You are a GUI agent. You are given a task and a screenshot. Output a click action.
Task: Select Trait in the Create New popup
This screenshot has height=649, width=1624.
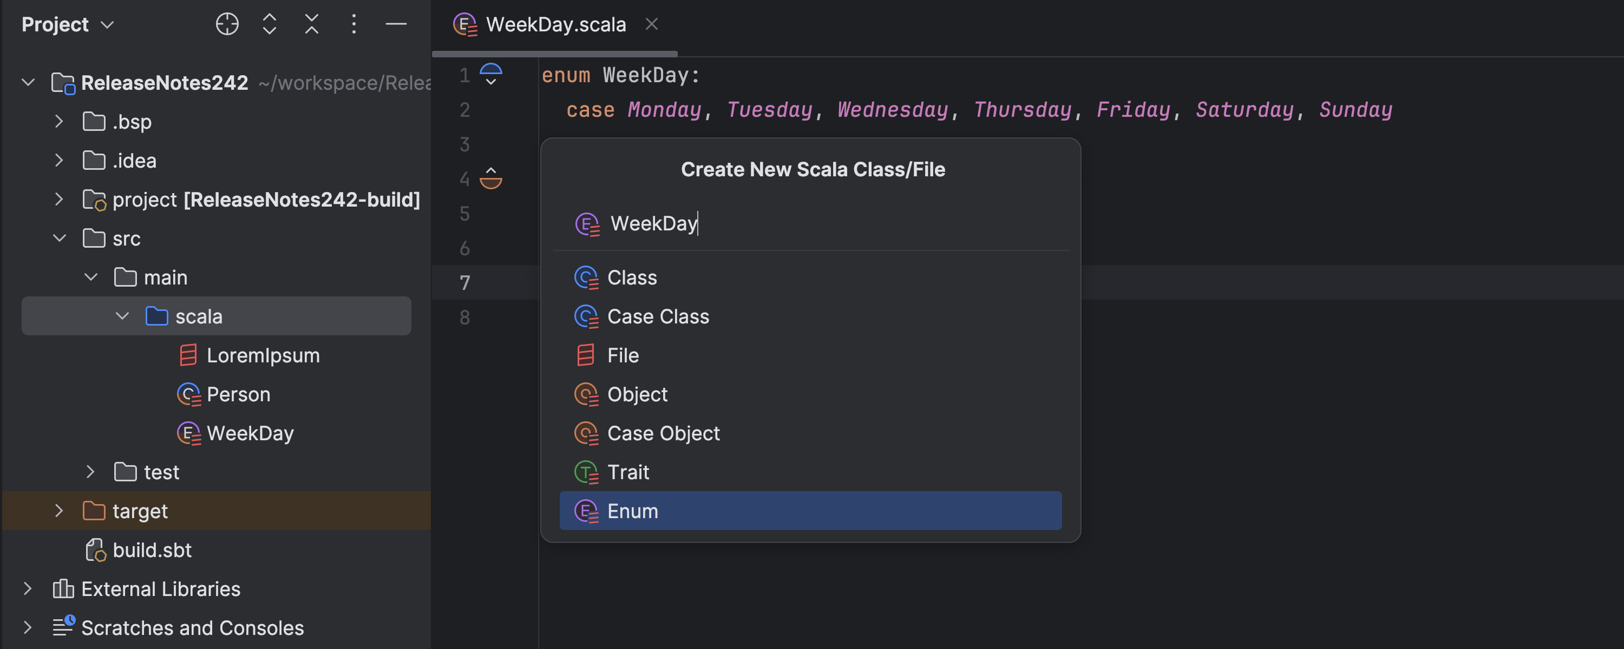point(628,472)
